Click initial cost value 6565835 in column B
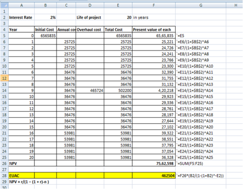 pyautogui.click(x=46, y=36)
